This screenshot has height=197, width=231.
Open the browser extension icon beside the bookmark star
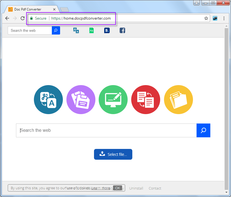pyautogui.click(x=215, y=18)
